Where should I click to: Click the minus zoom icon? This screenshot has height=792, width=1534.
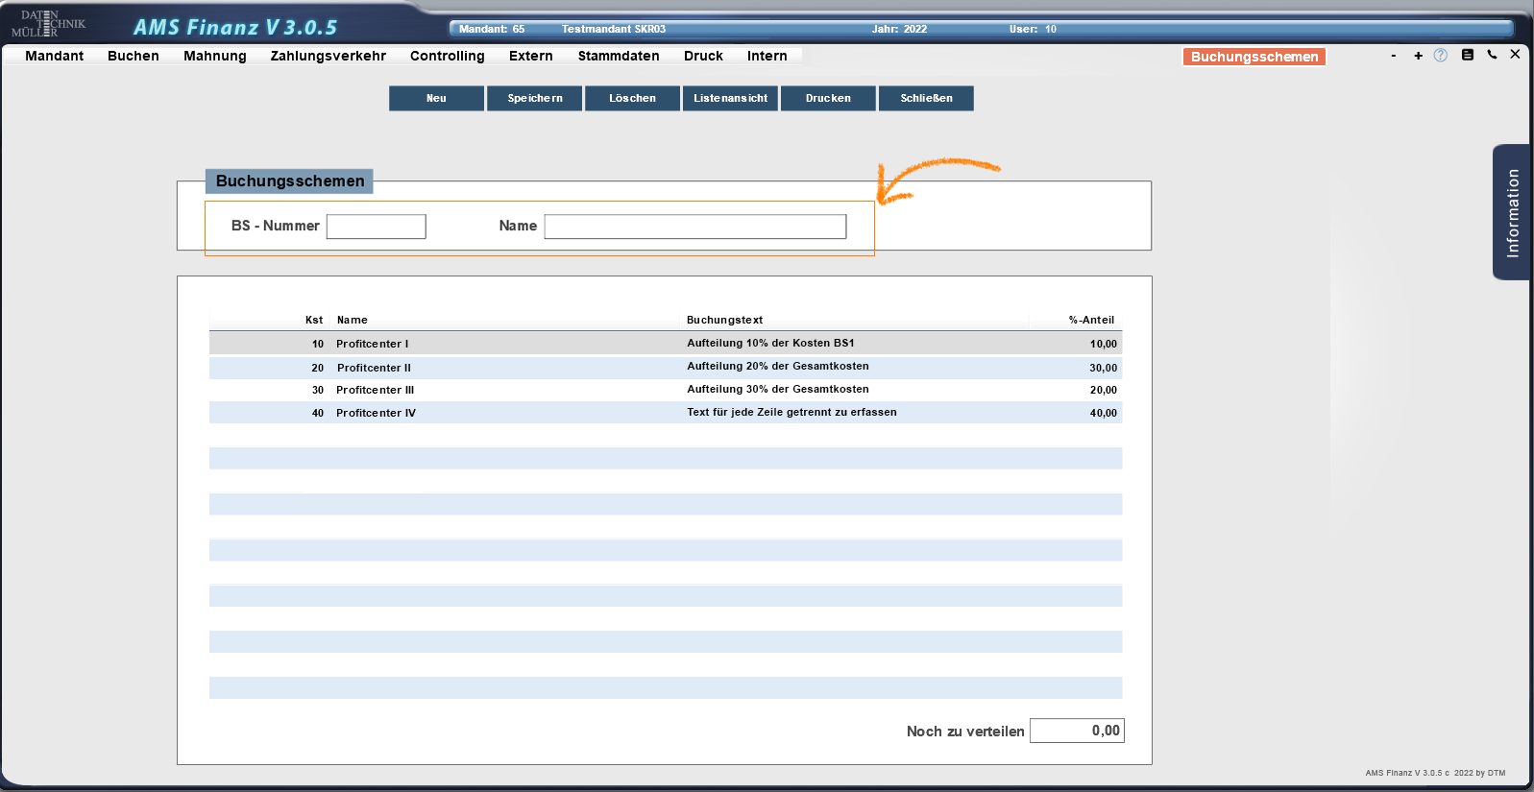1393,56
